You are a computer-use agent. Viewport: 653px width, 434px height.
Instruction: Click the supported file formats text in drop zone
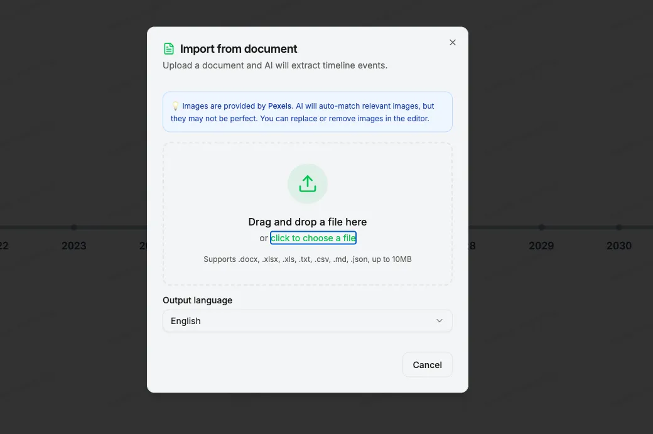[307, 259]
